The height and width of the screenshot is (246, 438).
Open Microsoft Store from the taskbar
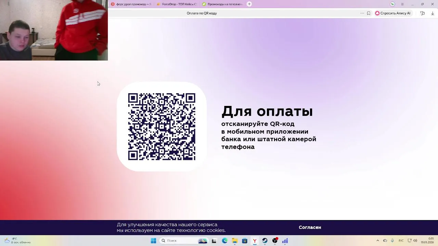[x=244, y=241]
